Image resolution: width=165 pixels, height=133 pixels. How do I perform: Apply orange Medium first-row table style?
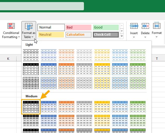point(67,107)
